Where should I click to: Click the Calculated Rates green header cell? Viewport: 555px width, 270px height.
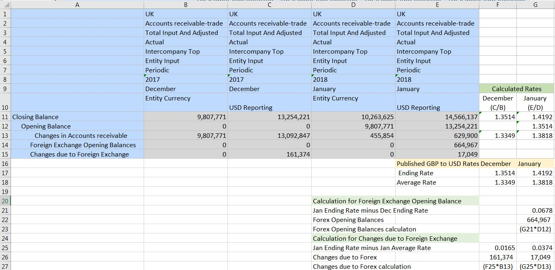(517, 89)
